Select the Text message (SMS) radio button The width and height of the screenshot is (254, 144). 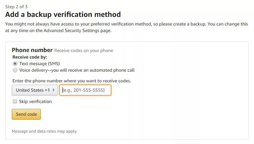[15, 64]
